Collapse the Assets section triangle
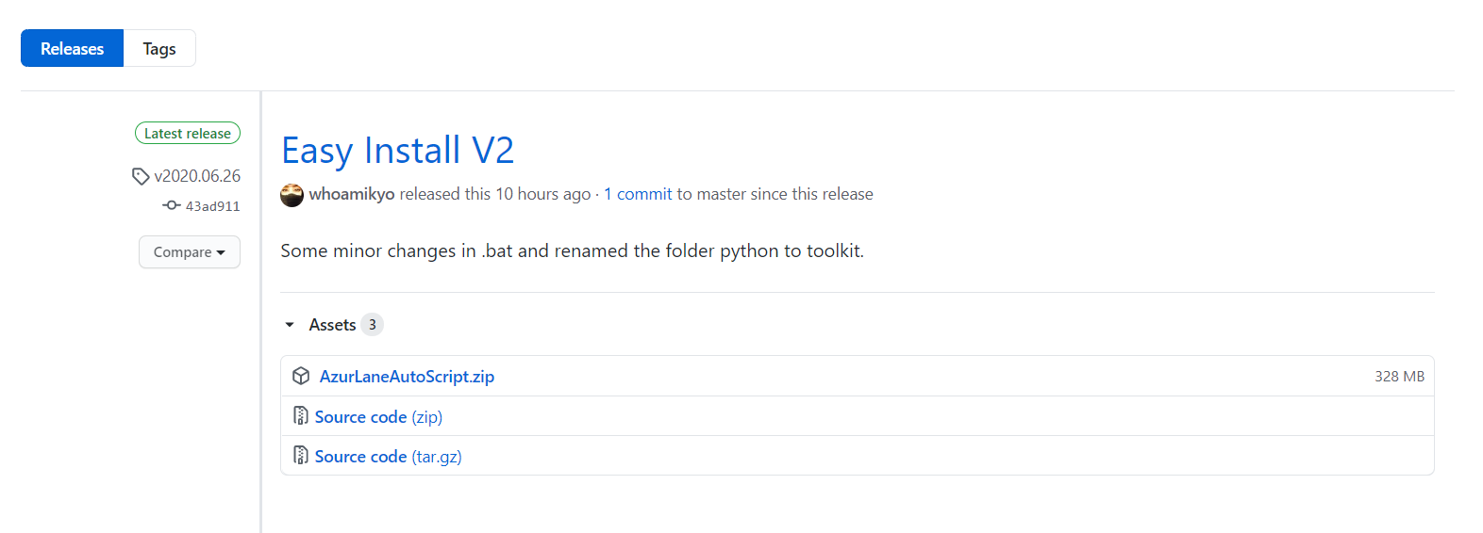This screenshot has width=1483, height=533. (290, 325)
